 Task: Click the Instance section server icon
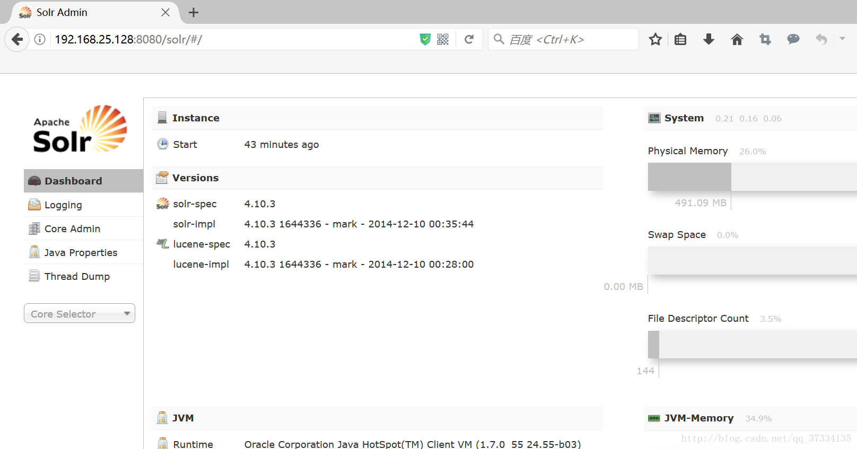162,118
